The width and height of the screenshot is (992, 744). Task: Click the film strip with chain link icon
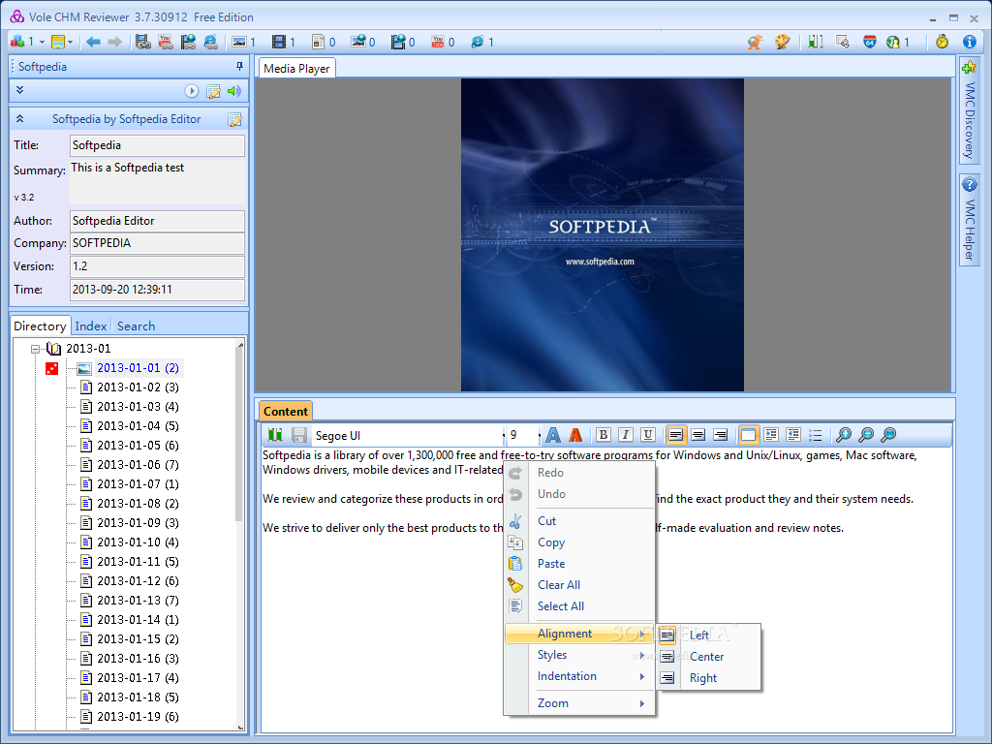coord(143,42)
